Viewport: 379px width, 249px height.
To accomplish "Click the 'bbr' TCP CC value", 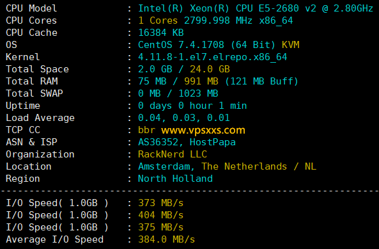I will click(146, 130).
